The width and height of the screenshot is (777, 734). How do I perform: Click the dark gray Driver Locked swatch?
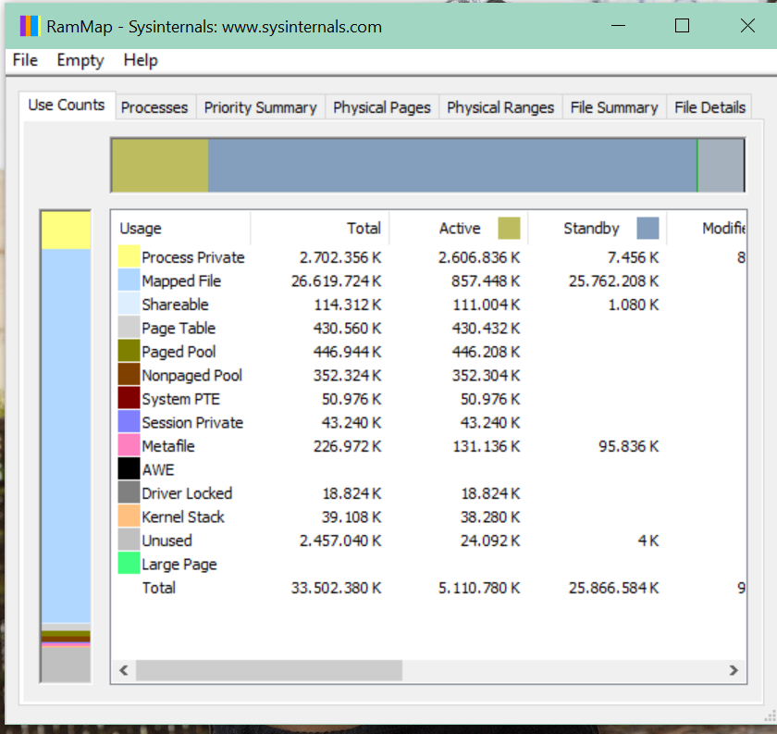point(129,493)
